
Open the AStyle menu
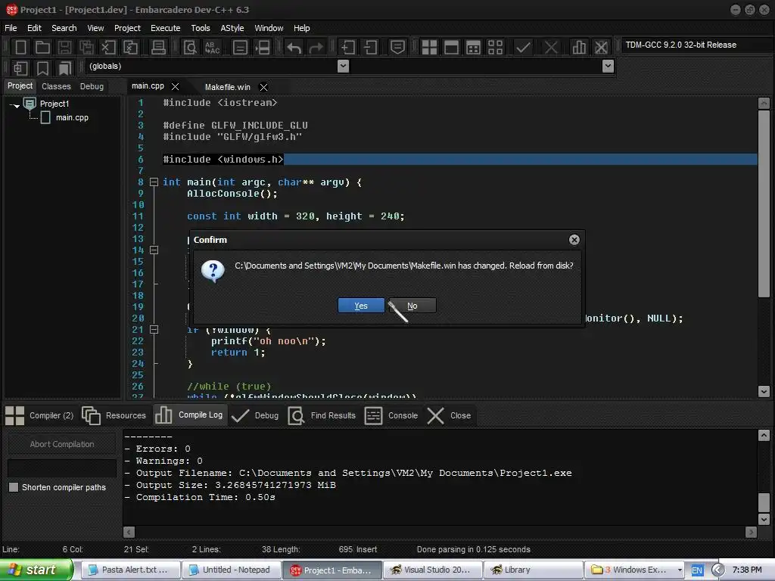pyautogui.click(x=232, y=28)
